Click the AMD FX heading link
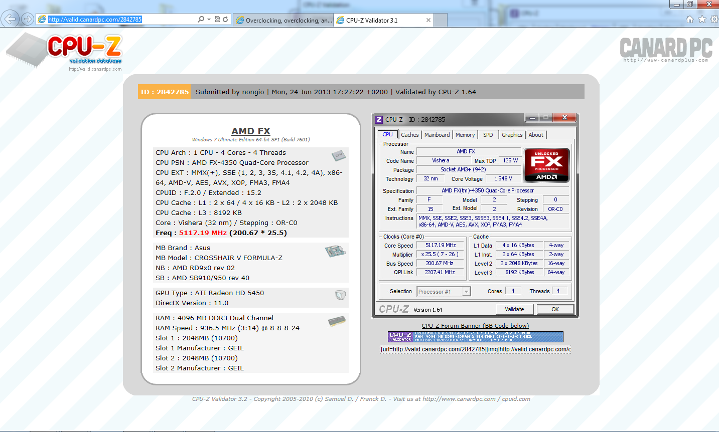 tap(251, 131)
